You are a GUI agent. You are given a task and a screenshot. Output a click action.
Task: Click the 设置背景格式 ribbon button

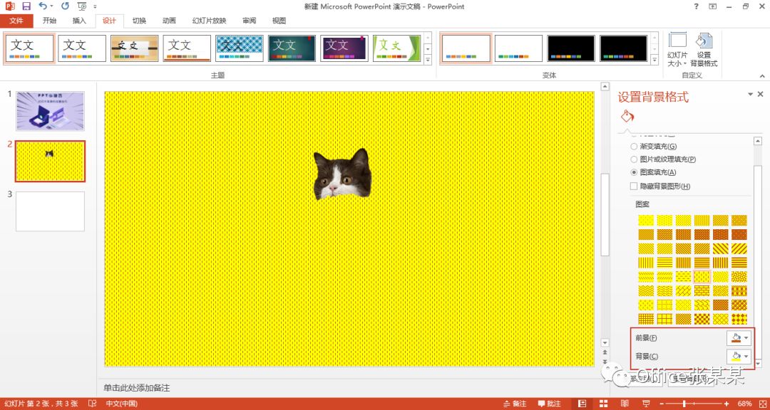click(704, 51)
